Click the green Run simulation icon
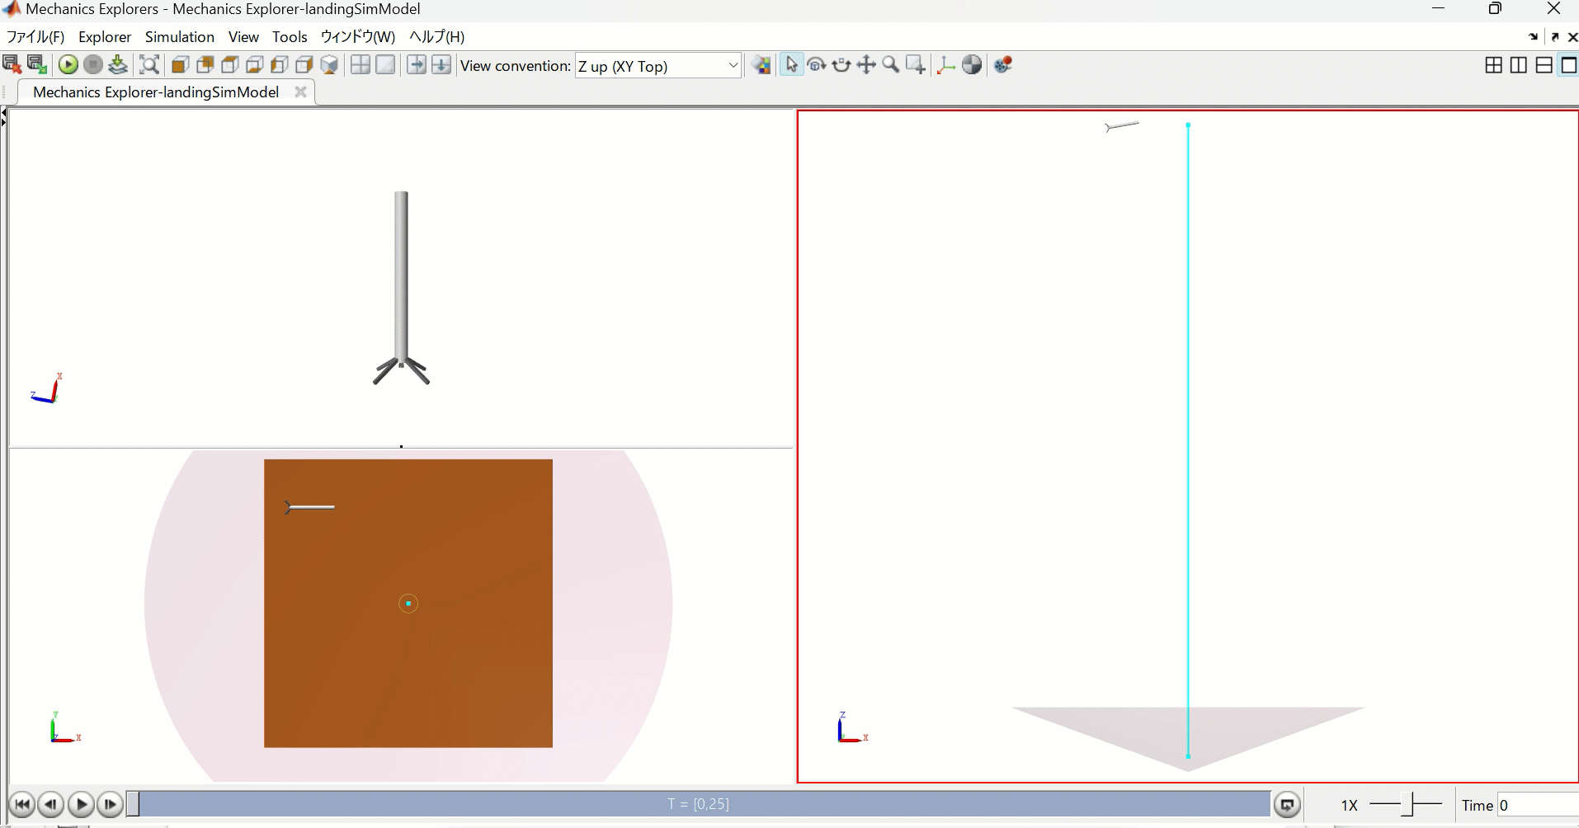 [68, 65]
